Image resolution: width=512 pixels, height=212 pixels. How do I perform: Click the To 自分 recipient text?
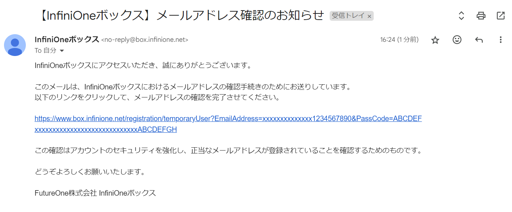pyautogui.click(x=45, y=51)
